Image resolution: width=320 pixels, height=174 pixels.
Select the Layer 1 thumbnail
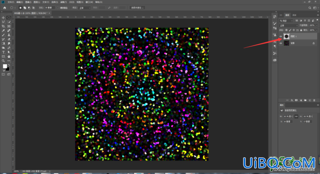pyautogui.click(x=286, y=37)
